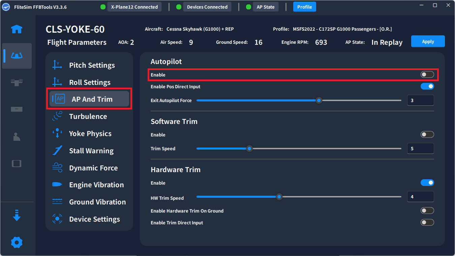Image resolution: width=455 pixels, height=256 pixels.
Task: Click the Exit Autopilot Force value field
Action: point(421,100)
